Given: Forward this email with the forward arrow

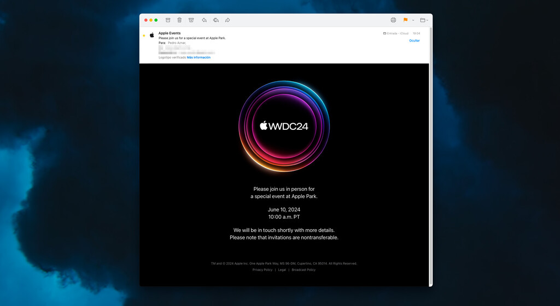Looking at the screenshot, I should click(x=227, y=20).
